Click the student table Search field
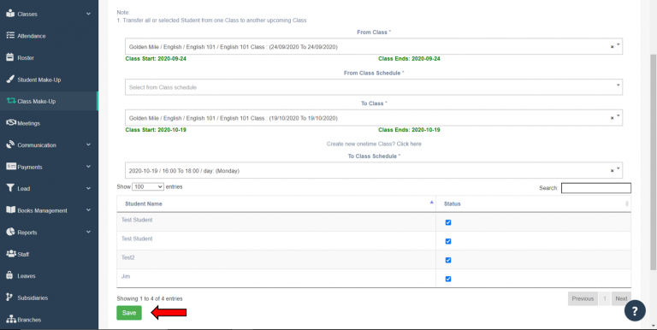657x330 pixels. tap(595, 188)
